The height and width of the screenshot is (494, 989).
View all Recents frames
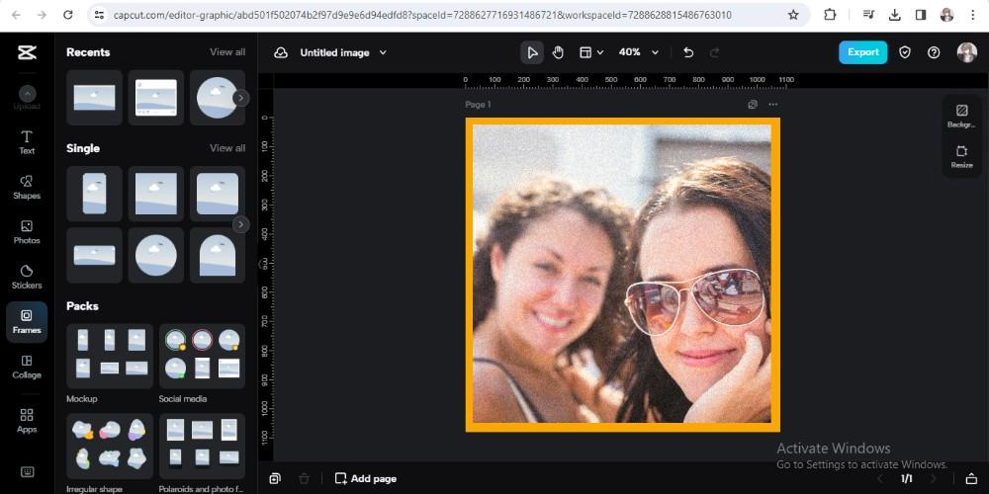227,52
